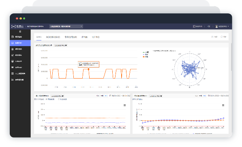The height and width of the screenshot is (147, 242).
Task: Click the blue line-style icon in bottom-right panel
Action: pyautogui.click(x=204, y=96)
